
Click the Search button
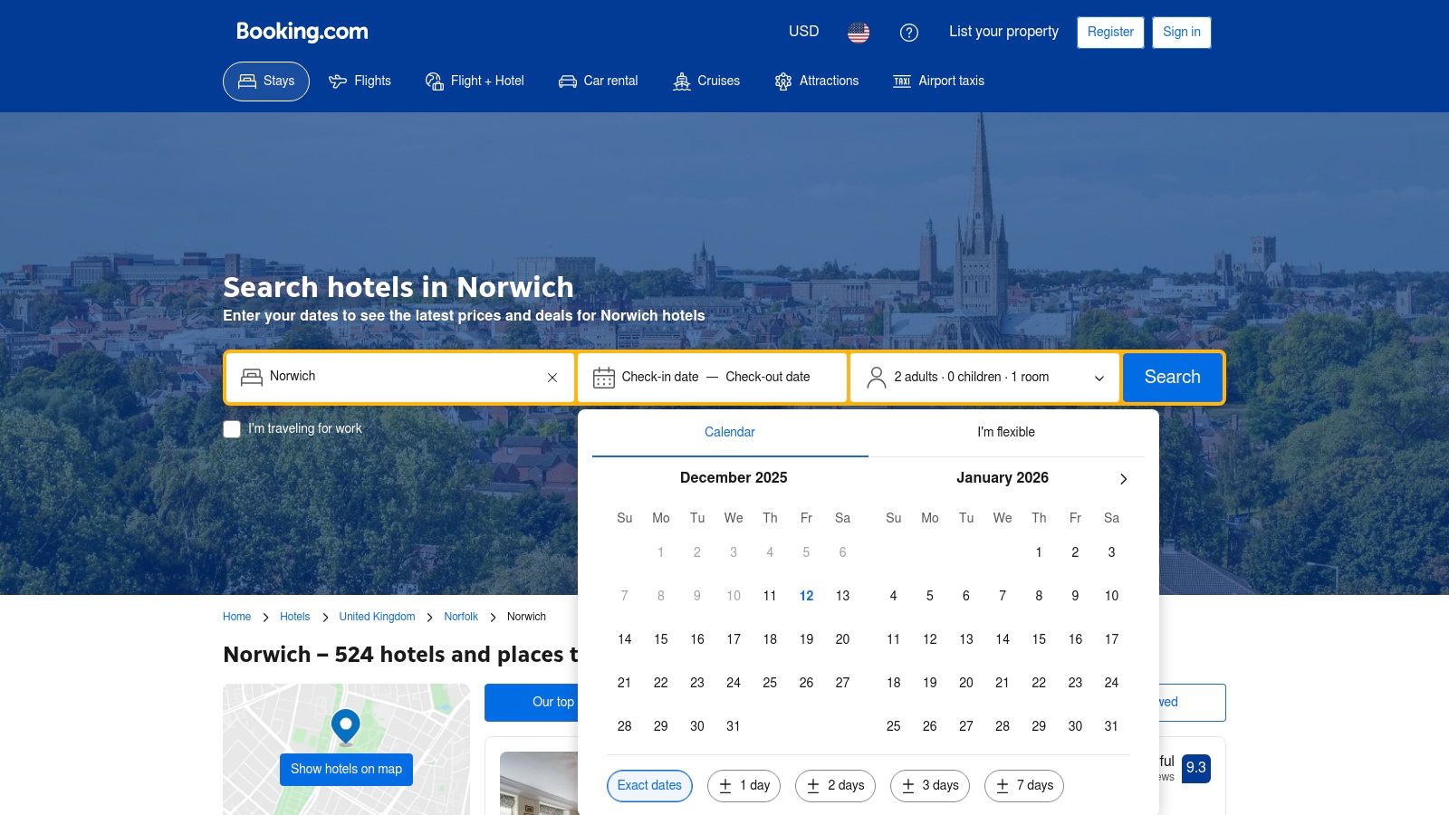point(1172,378)
